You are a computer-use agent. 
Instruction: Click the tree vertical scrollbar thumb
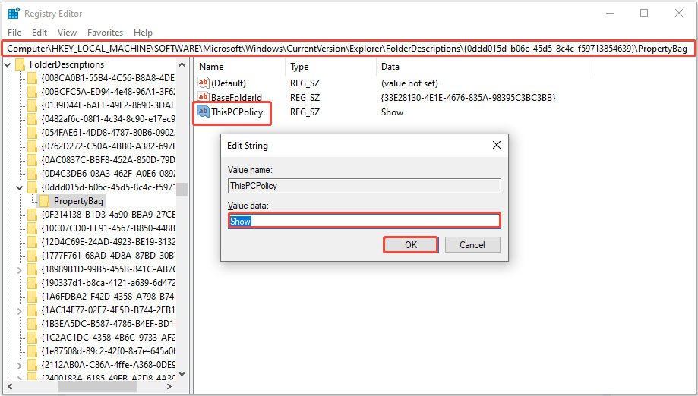point(182,190)
